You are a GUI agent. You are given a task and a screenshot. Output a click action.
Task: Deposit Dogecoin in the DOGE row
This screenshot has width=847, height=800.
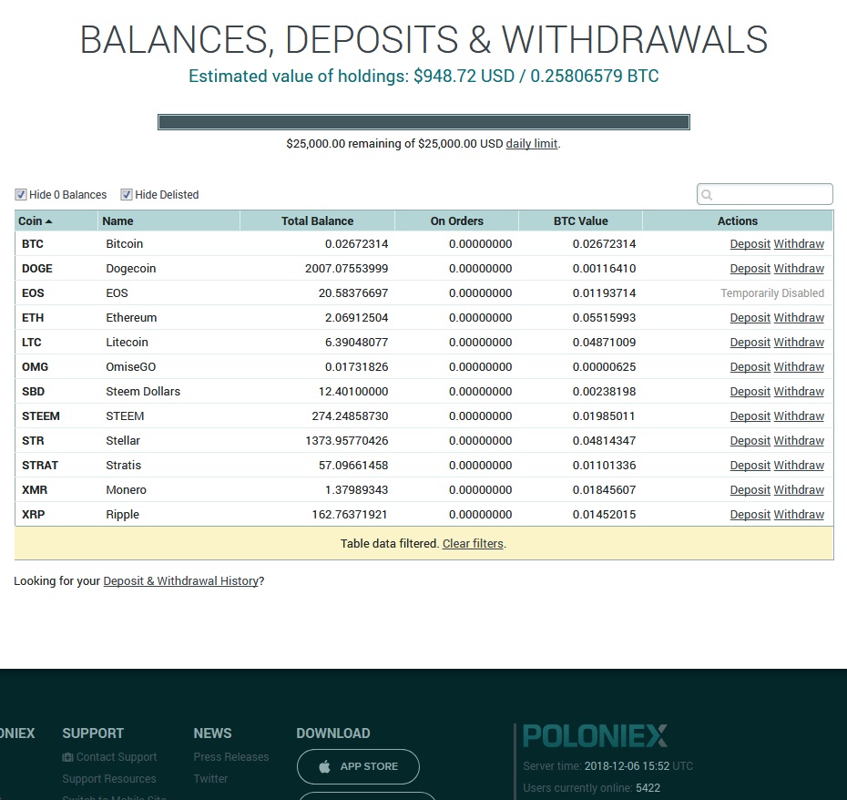pos(750,269)
